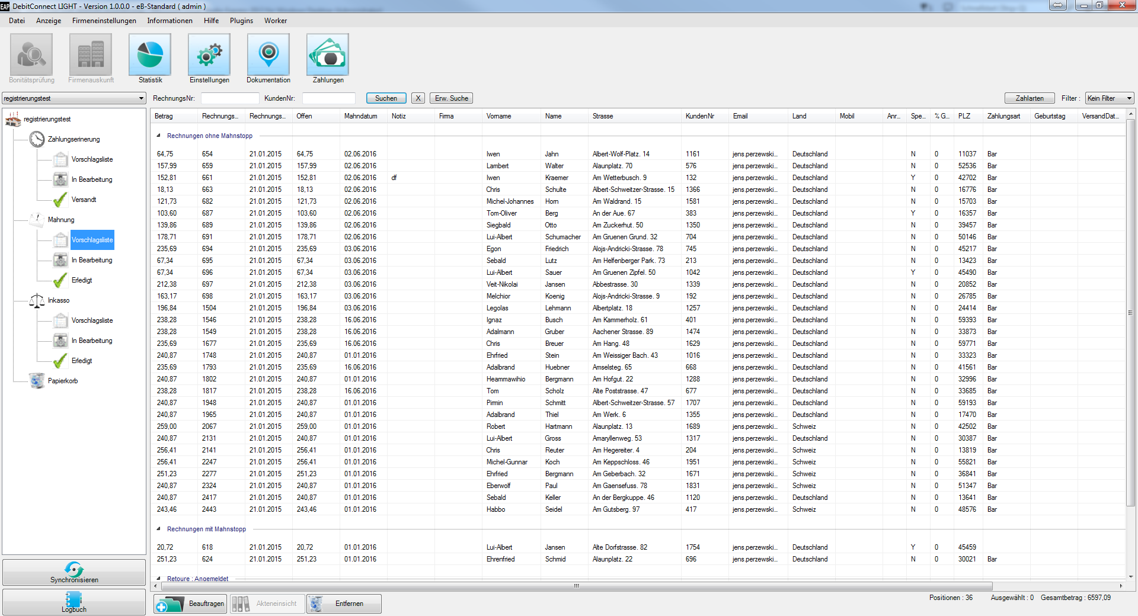Collapse the Retoure : Angemeldet group
The width and height of the screenshot is (1138, 616).
click(159, 579)
